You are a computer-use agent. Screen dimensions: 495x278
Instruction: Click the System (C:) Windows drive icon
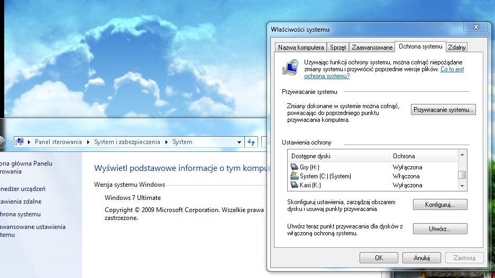294,176
